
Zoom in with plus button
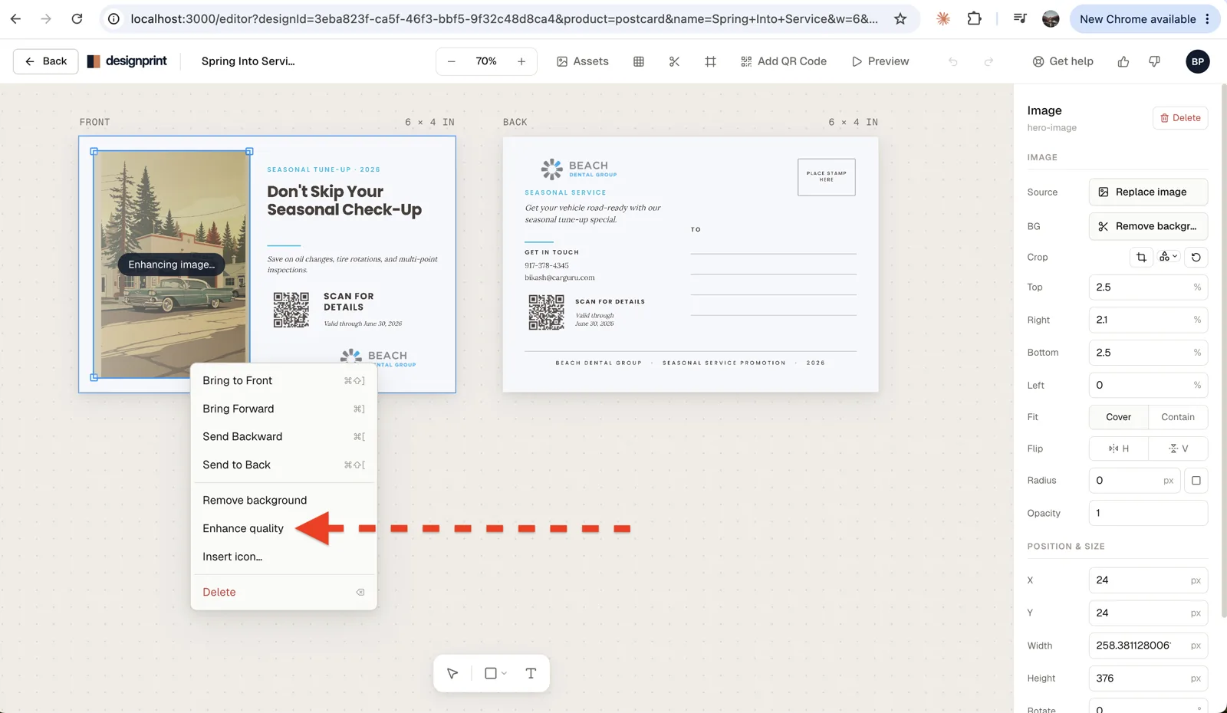pyautogui.click(x=521, y=61)
